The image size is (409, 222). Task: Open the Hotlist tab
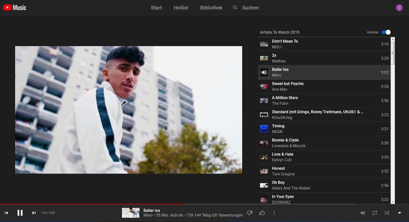point(181,8)
